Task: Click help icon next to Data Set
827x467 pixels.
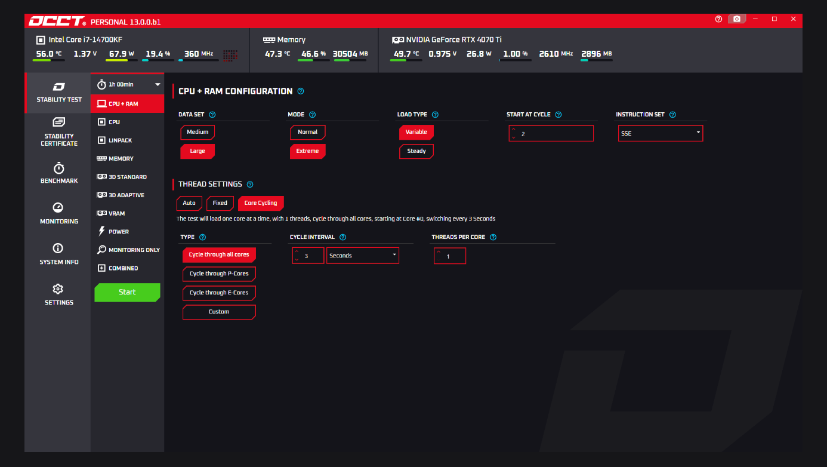Action: pos(212,115)
